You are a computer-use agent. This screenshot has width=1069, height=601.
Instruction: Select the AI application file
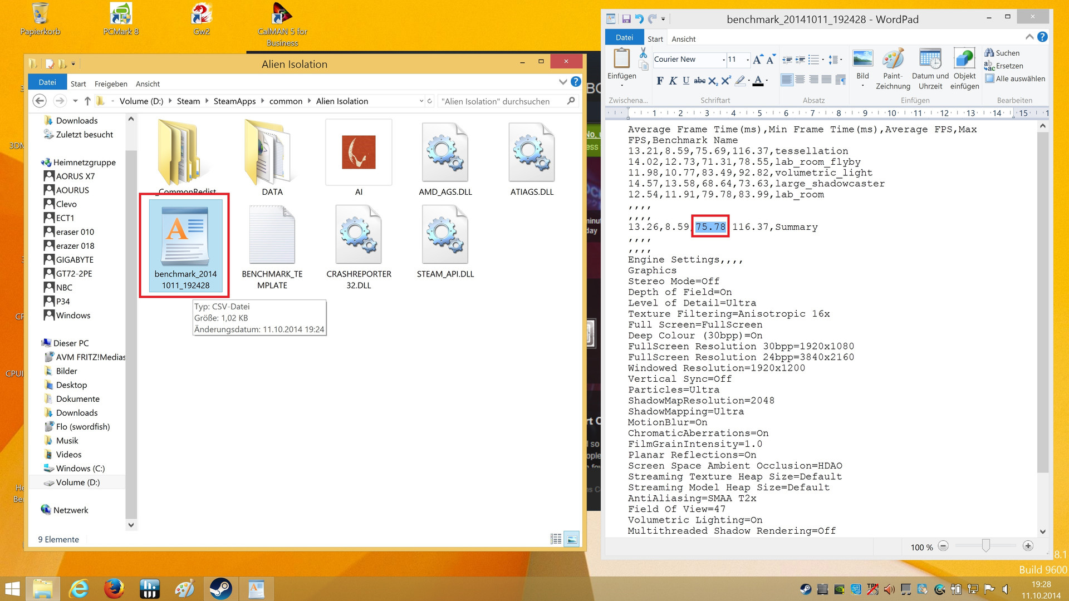[359, 158]
